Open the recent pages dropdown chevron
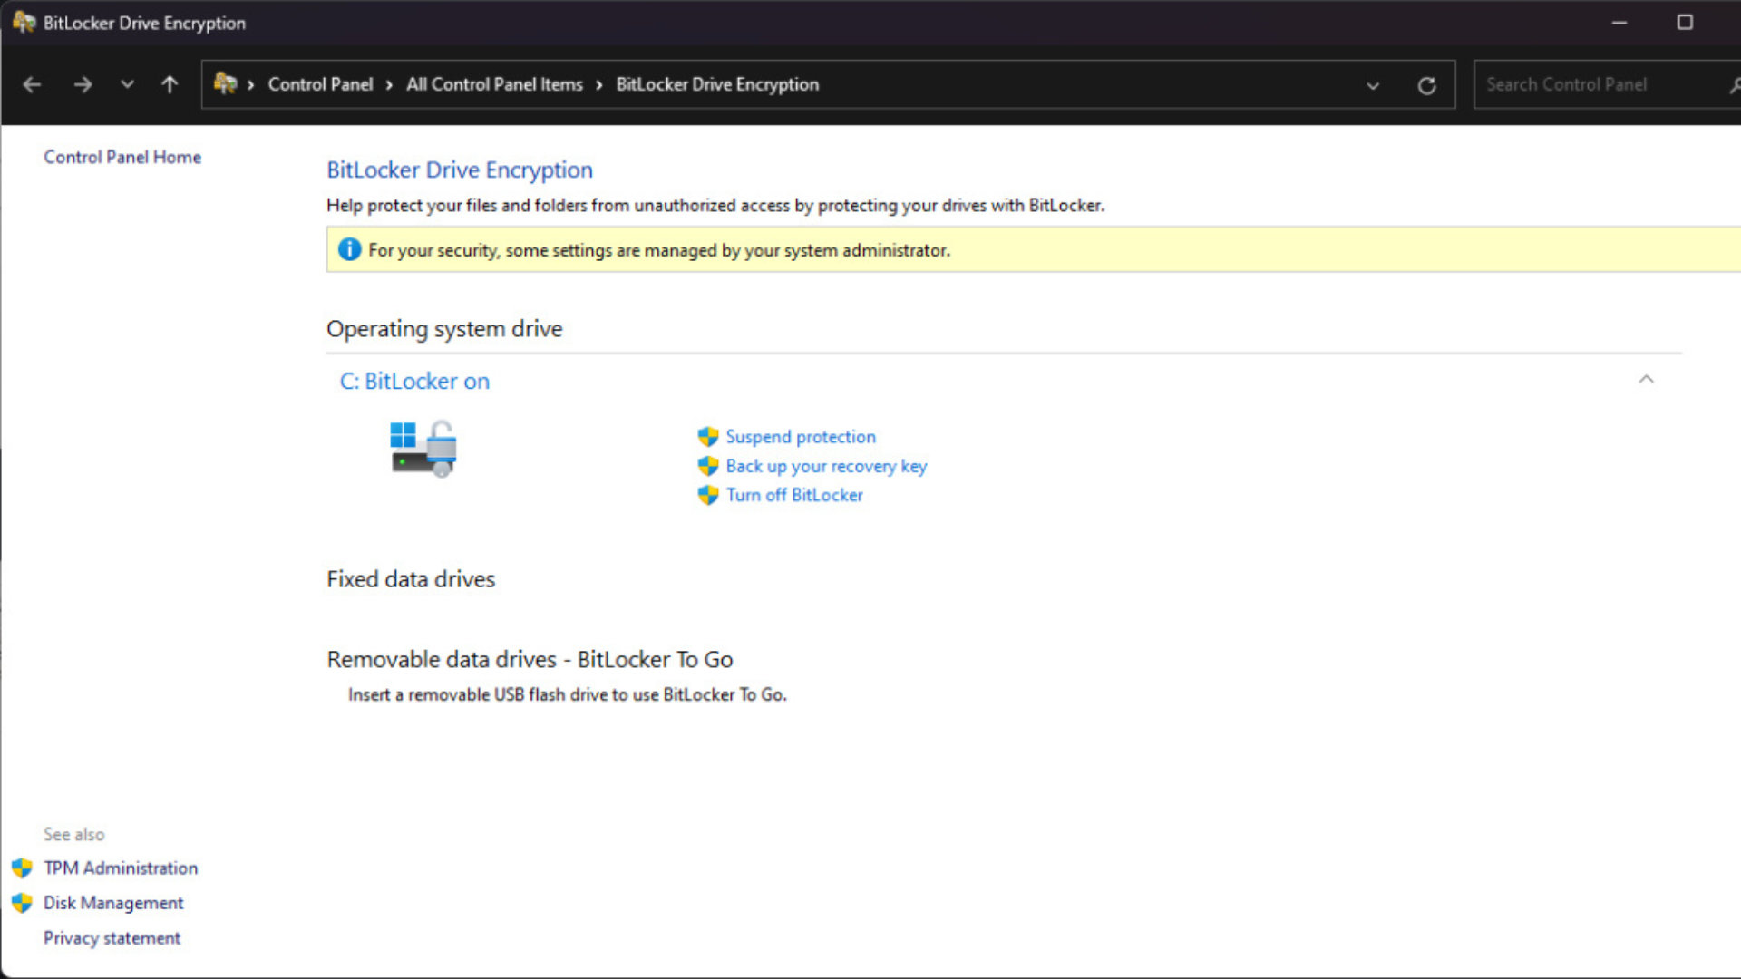Viewport: 1741px width, 979px height. (x=127, y=83)
